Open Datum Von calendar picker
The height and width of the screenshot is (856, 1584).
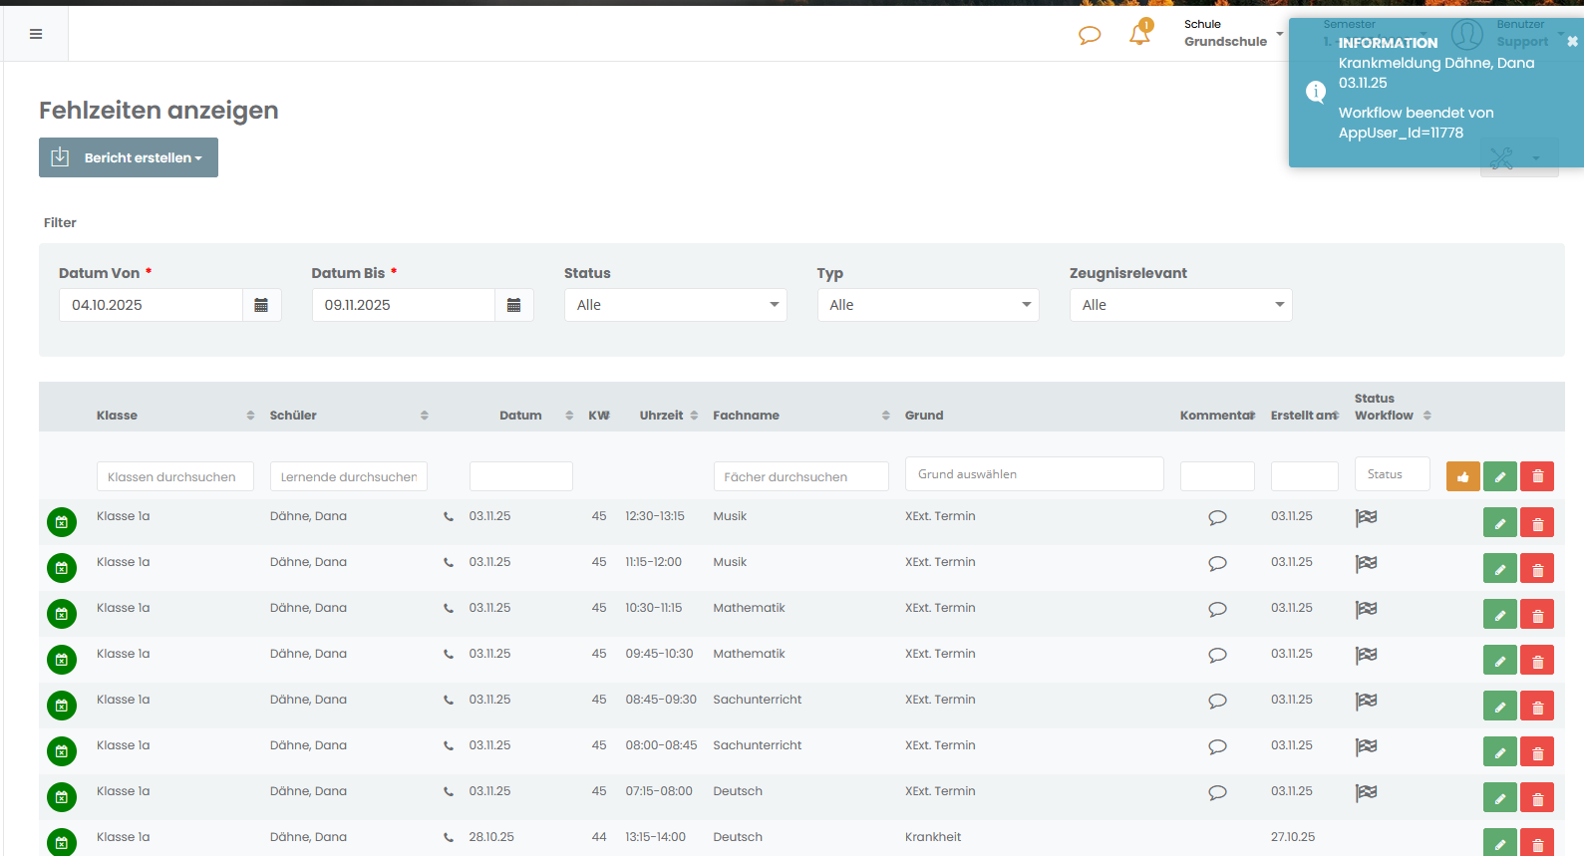[261, 305]
